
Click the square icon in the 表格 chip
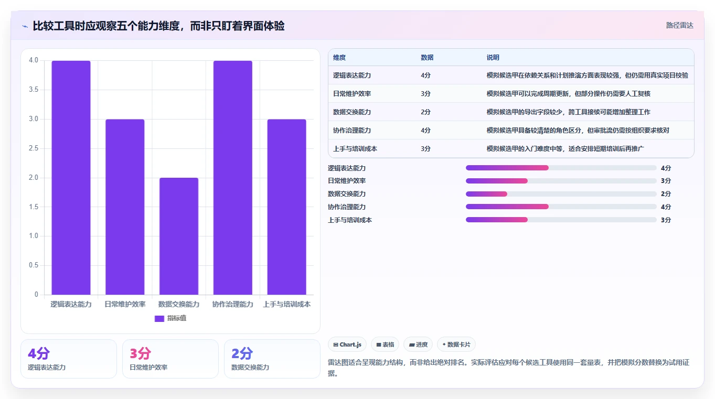tap(379, 344)
